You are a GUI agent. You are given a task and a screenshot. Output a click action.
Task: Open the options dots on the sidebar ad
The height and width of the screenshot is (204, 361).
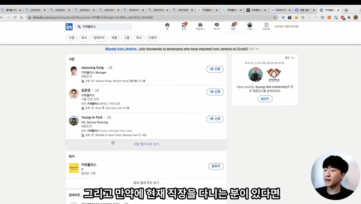tap(293, 58)
